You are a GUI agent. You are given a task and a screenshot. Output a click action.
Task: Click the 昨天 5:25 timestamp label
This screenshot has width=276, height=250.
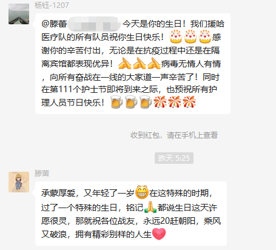point(174,158)
